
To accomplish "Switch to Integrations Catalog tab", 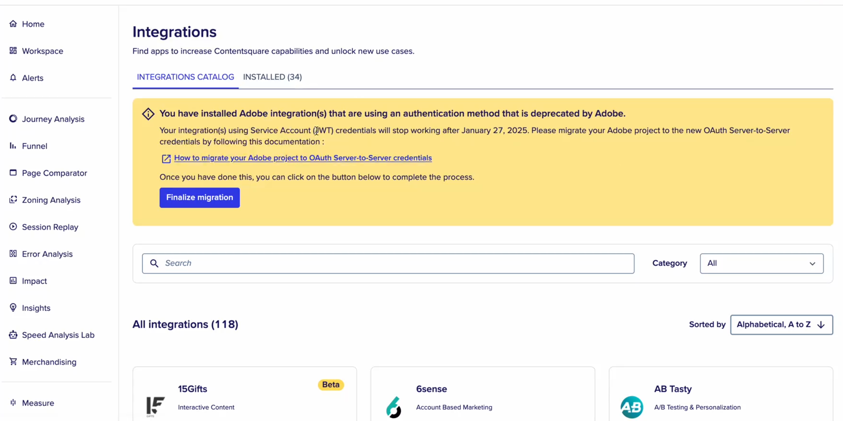I will (x=185, y=77).
